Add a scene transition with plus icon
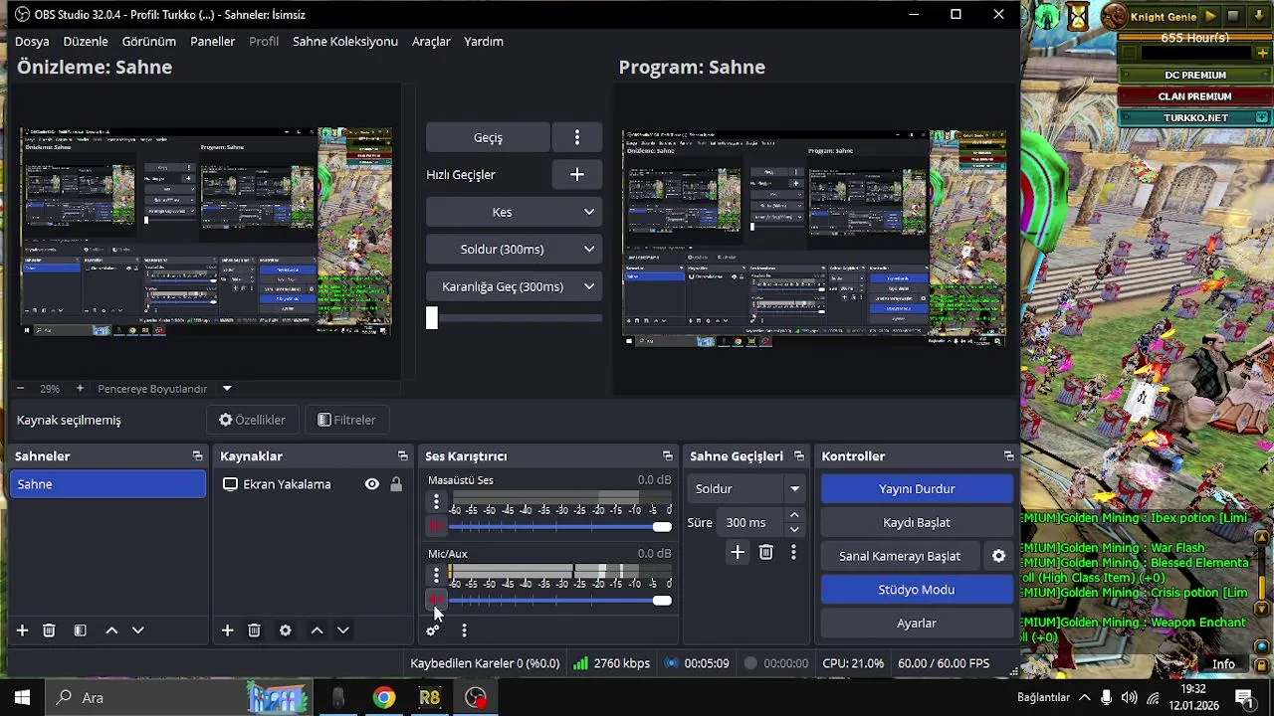 coord(738,553)
